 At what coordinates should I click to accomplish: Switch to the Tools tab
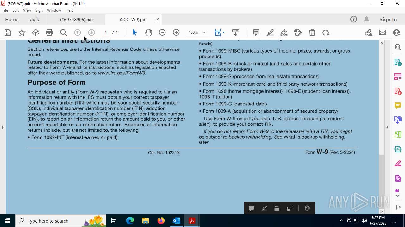click(33, 19)
